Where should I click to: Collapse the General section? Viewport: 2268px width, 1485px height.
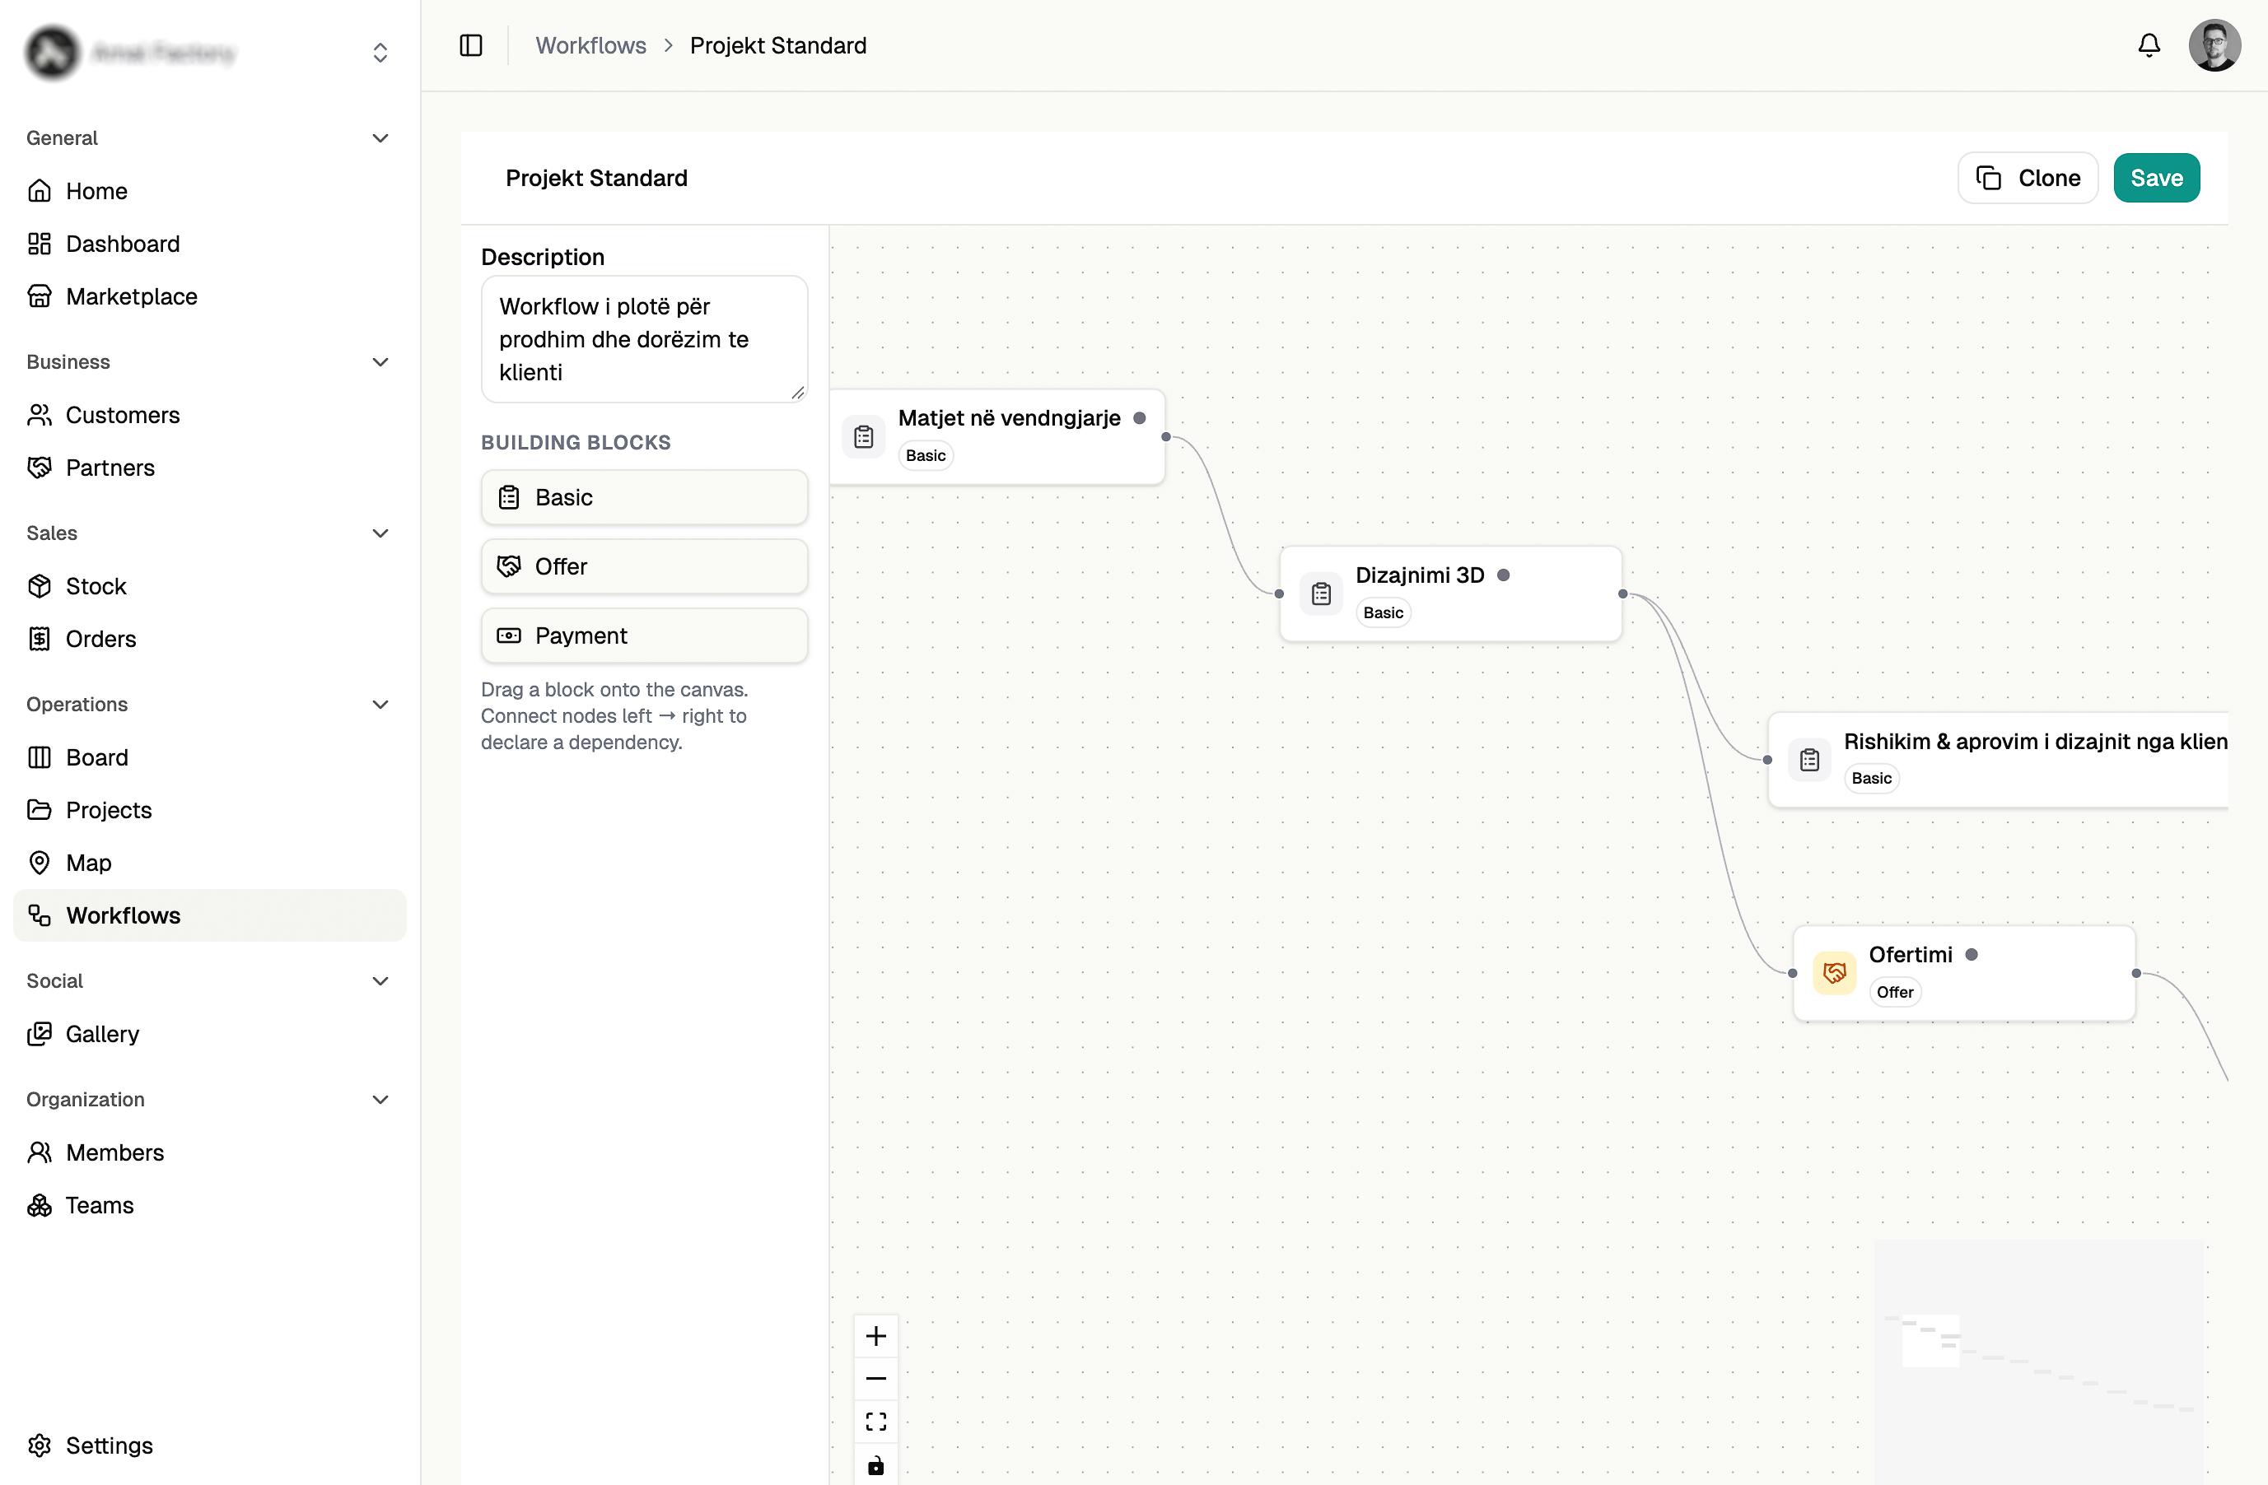click(380, 138)
